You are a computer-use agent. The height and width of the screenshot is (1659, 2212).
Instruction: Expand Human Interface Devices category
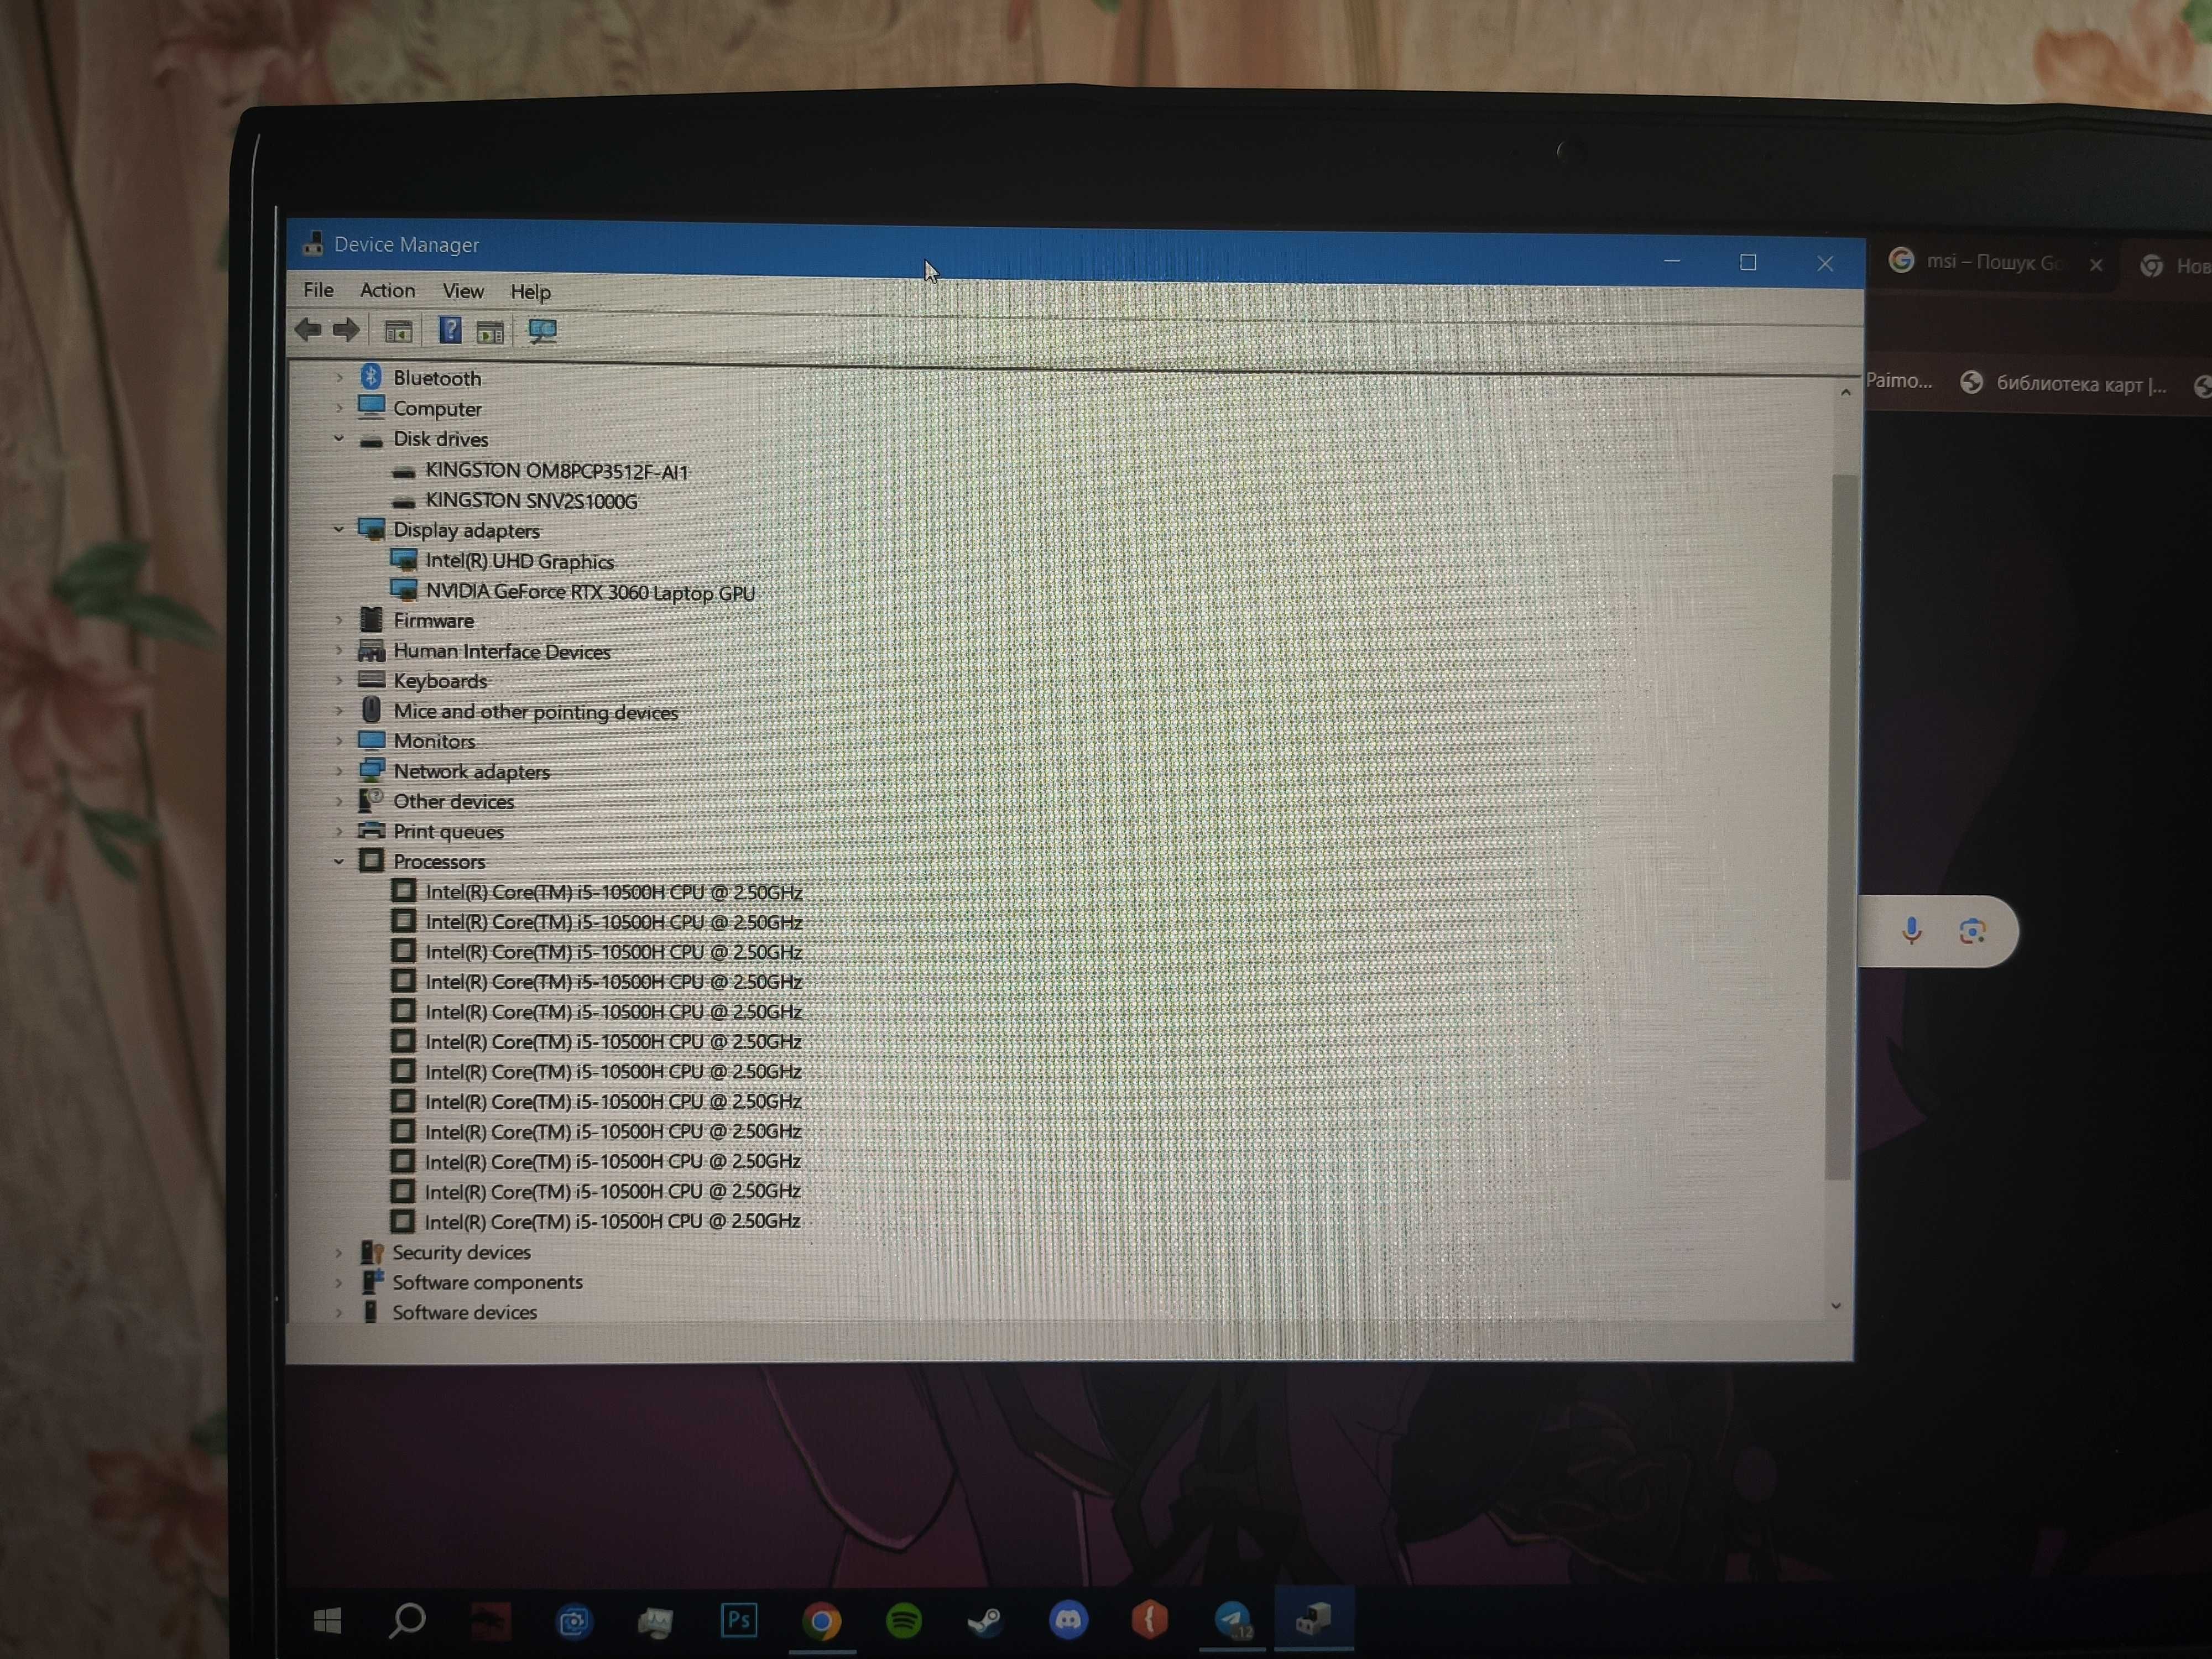click(339, 650)
